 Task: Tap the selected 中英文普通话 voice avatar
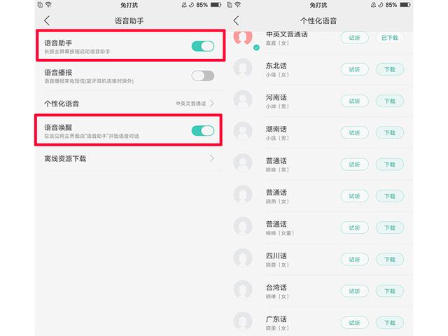pos(243,37)
